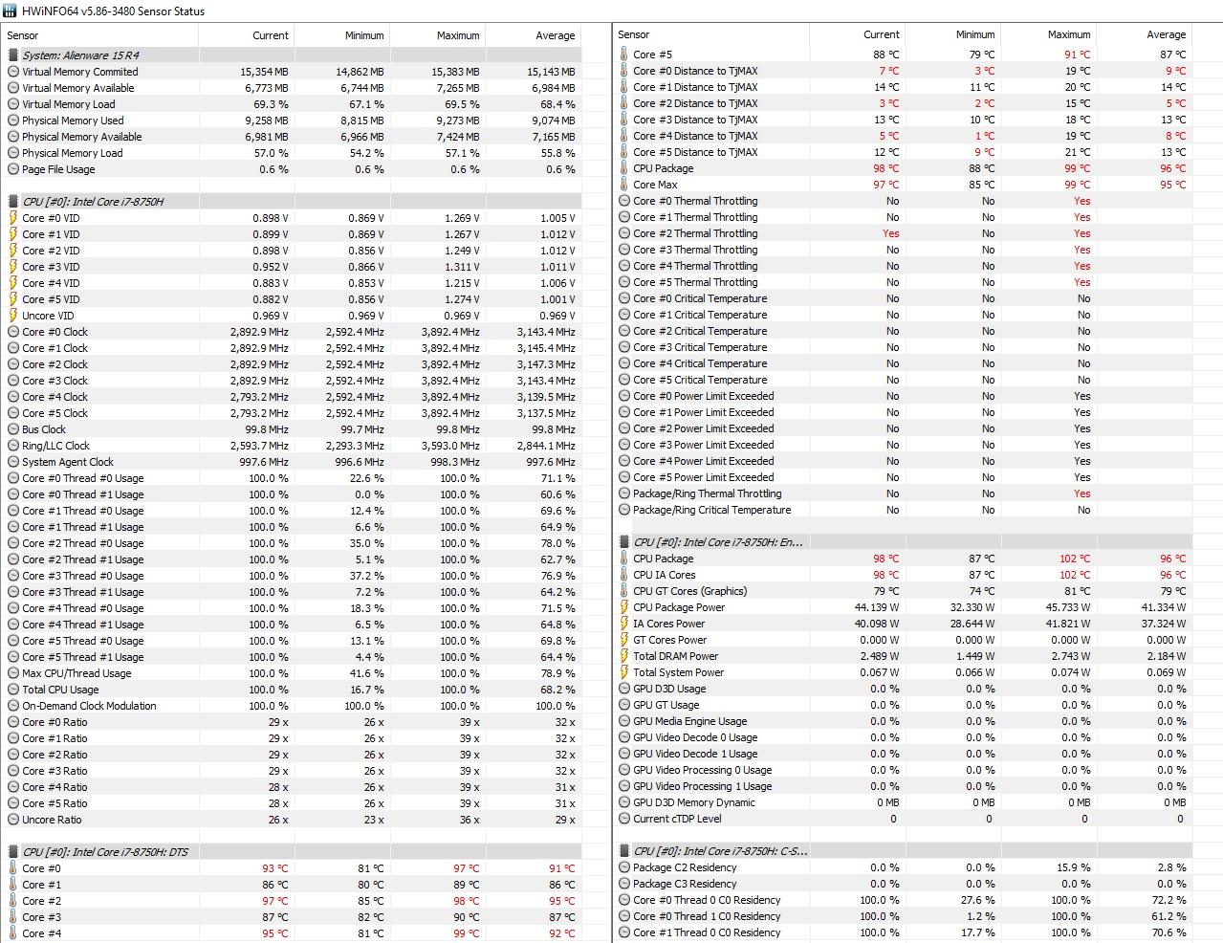Click the thermometer icon beside CPU IA Cores
1223x943 pixels.
click(x=624, y=575)
